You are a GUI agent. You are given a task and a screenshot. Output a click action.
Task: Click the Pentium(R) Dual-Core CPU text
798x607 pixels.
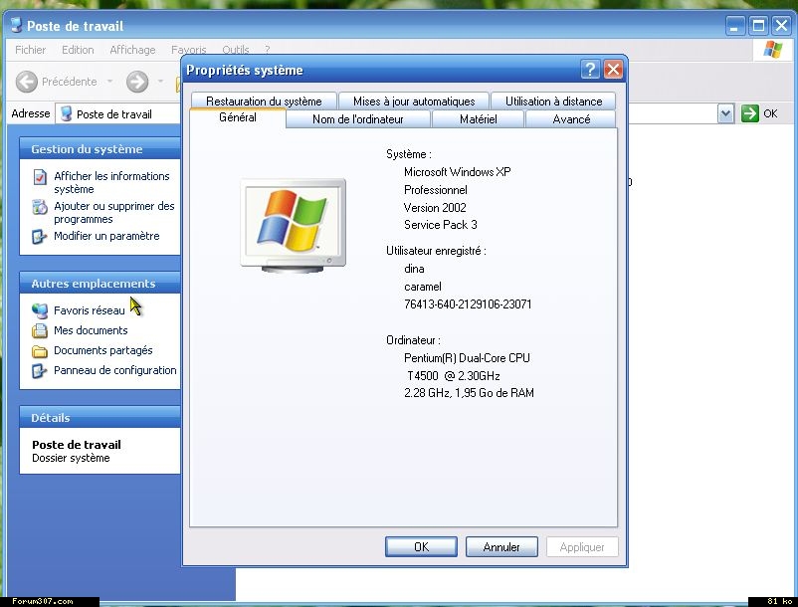[x=468, y=358]
